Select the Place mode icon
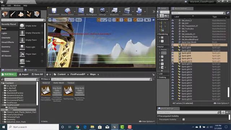This screenshot has width=231, height=130. (5, 14)
